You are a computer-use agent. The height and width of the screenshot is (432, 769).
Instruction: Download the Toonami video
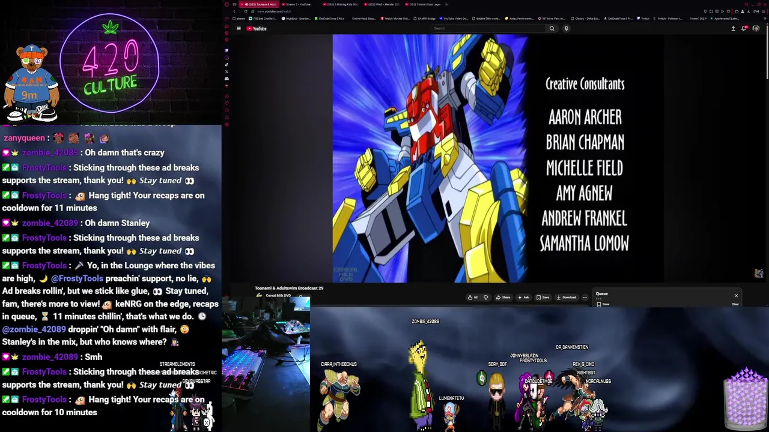click(567, 297)
